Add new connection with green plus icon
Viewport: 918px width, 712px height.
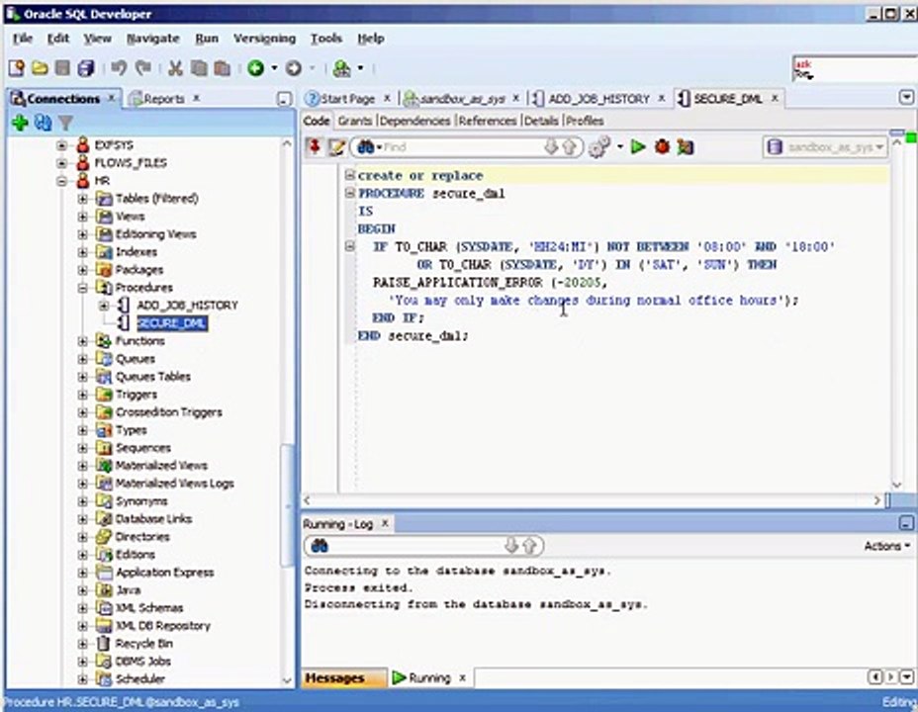(20, 123)
